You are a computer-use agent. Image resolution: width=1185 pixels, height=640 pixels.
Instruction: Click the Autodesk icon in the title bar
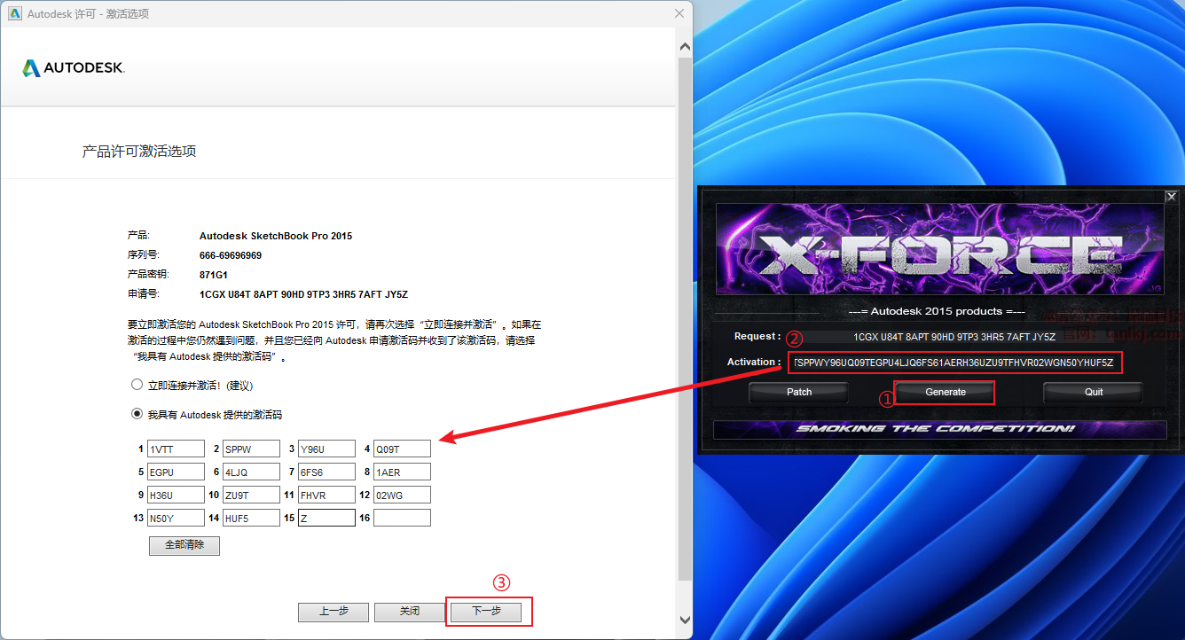pyautogui.click(x=14, y=13)
